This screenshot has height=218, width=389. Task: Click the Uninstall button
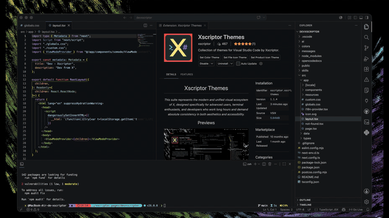click(223, 64)
